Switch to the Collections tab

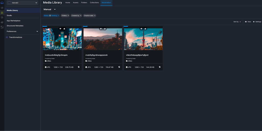(x=94, y=3)
